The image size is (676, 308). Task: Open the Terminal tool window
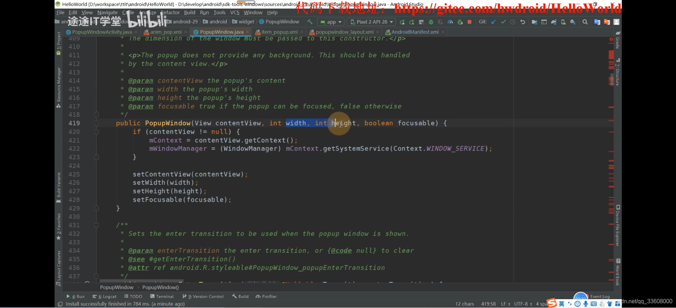pyautogui.click(x=162, y=296)
